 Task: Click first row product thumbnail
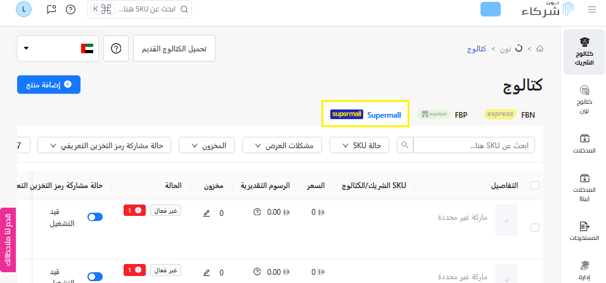click(506, 220)
